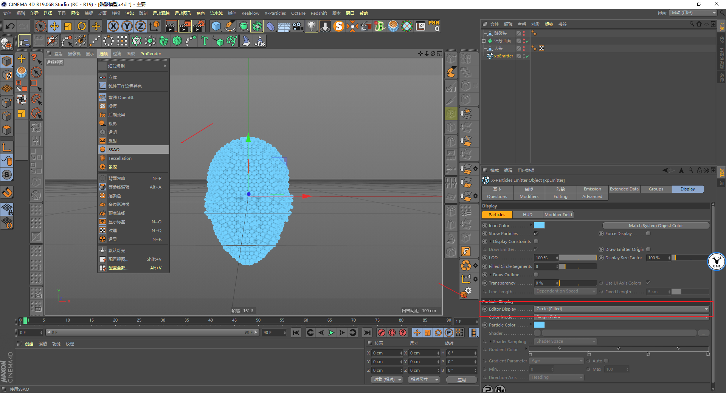Click the Undo arrow icon

coord(10,26)
